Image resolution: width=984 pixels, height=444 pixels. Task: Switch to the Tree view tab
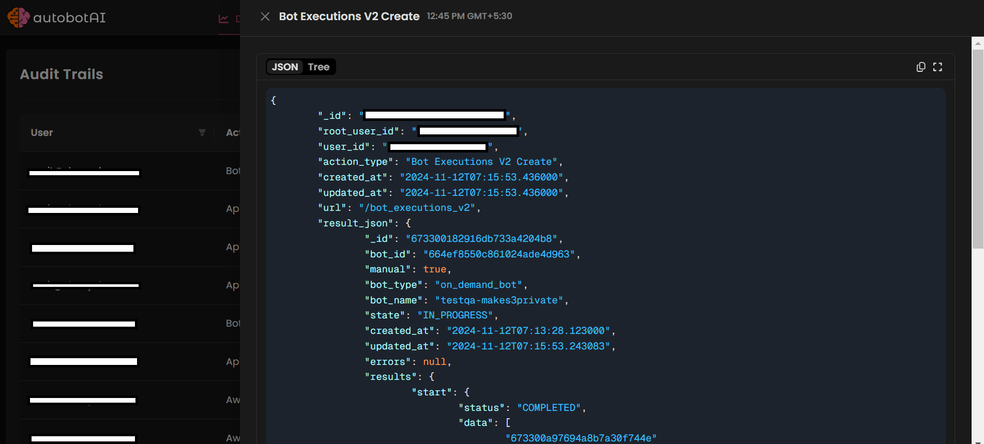pos(319,67)
